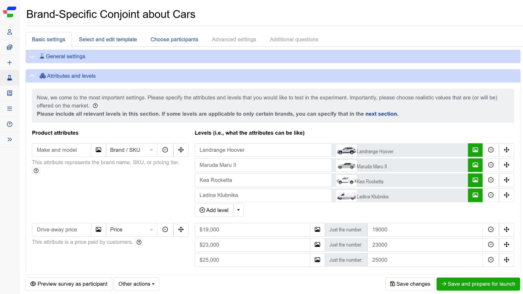Remove the Kea Rocketta level
This screenshot has height=294, width=523.
(491, 180)
